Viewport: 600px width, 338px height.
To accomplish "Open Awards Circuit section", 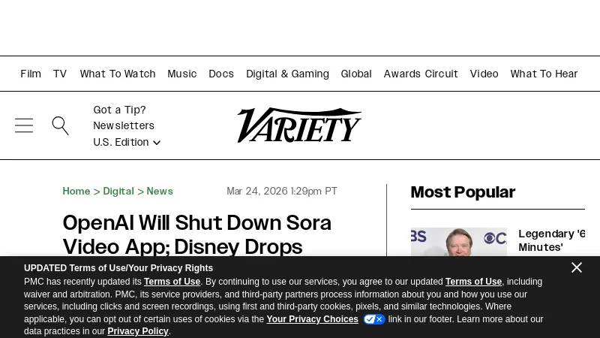I will click(421, 74).
